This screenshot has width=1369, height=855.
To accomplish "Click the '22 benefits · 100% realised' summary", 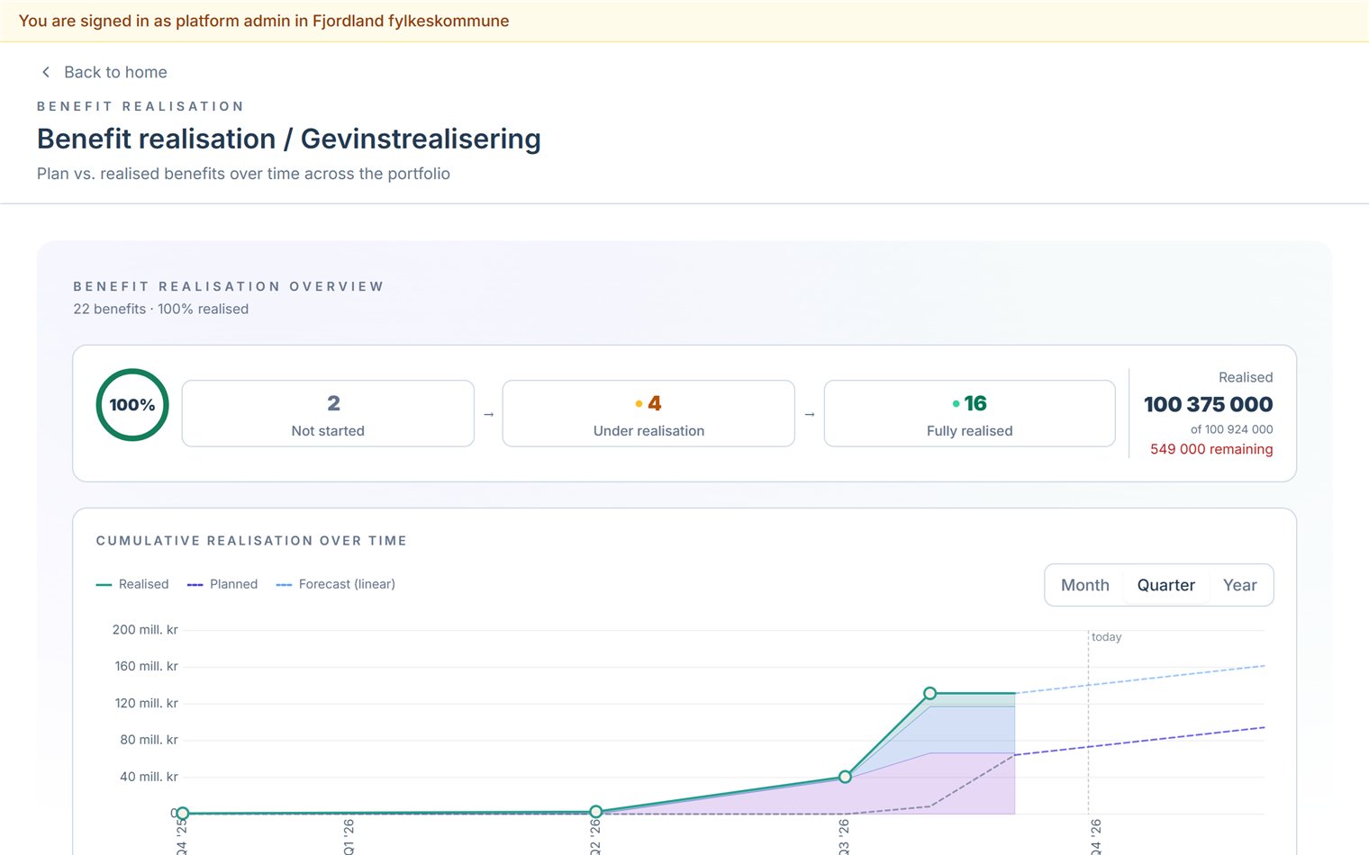I will 161,309.
